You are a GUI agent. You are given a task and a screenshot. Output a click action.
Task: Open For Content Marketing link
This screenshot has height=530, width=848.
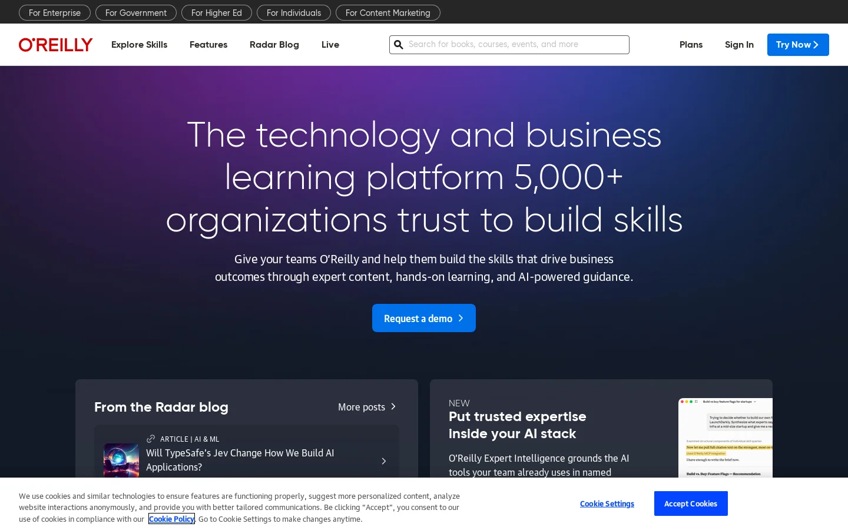pos(388,13)
